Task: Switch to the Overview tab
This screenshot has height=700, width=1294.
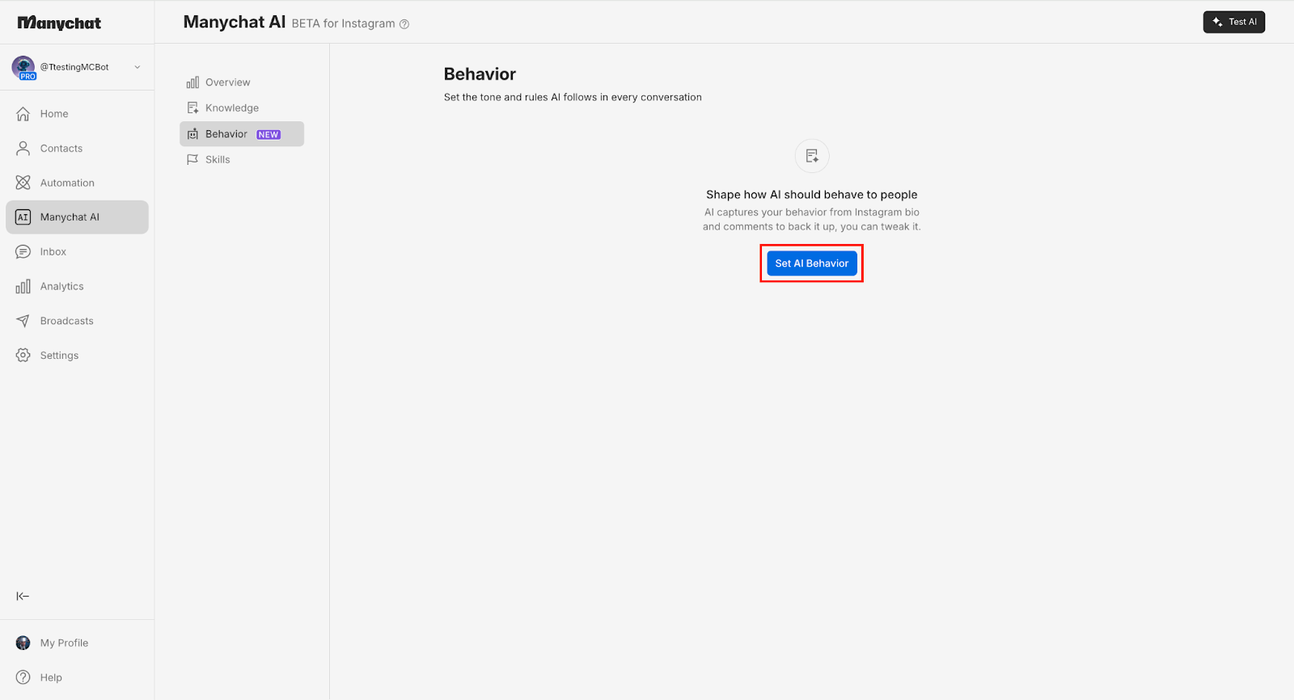Action: point(227,82)
